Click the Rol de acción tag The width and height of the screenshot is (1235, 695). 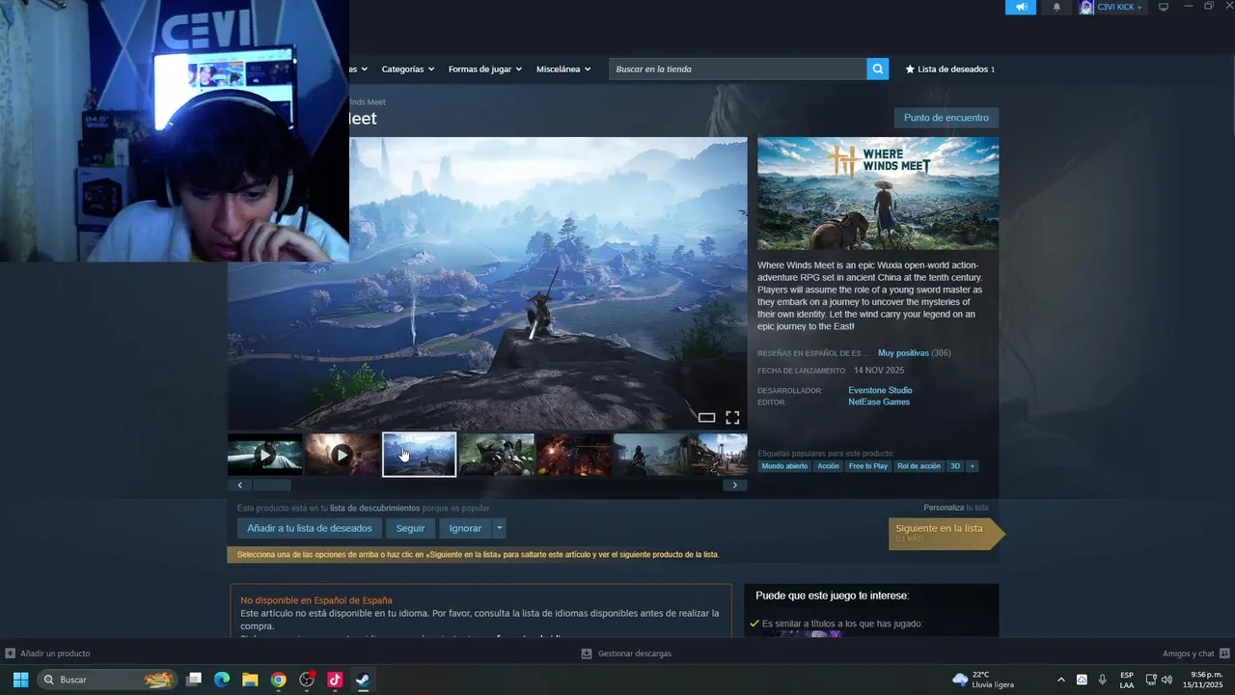919,466
